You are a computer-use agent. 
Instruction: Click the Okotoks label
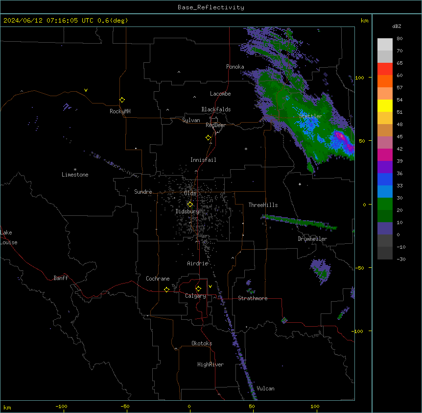[x=202, y=343]
